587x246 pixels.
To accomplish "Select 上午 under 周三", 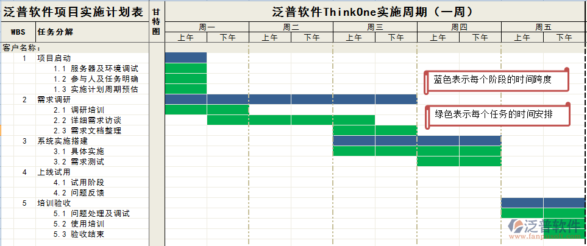I will coord(354,37).
